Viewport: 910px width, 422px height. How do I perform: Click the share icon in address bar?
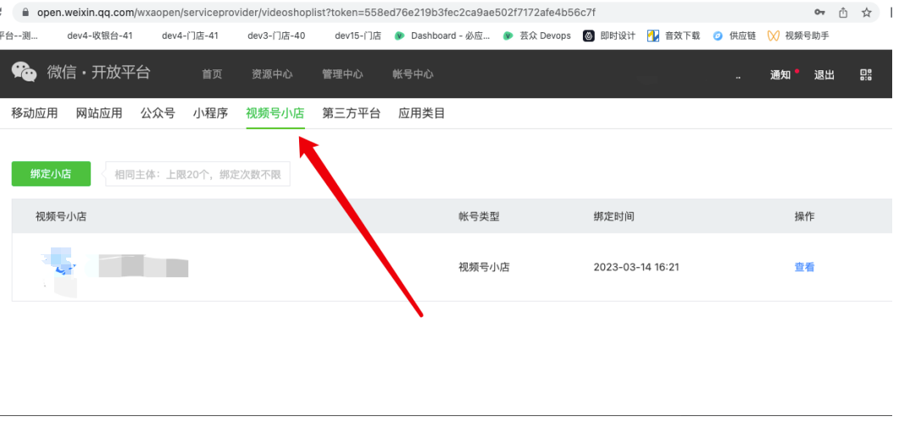pos(843,12)
